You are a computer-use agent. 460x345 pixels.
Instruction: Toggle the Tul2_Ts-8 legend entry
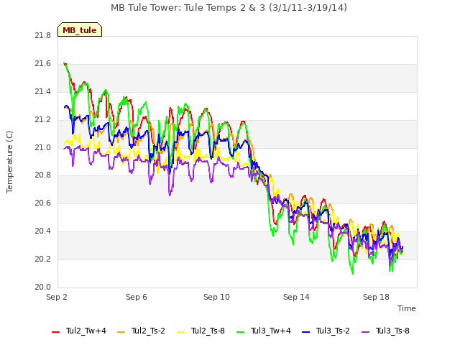click(201, 331)
